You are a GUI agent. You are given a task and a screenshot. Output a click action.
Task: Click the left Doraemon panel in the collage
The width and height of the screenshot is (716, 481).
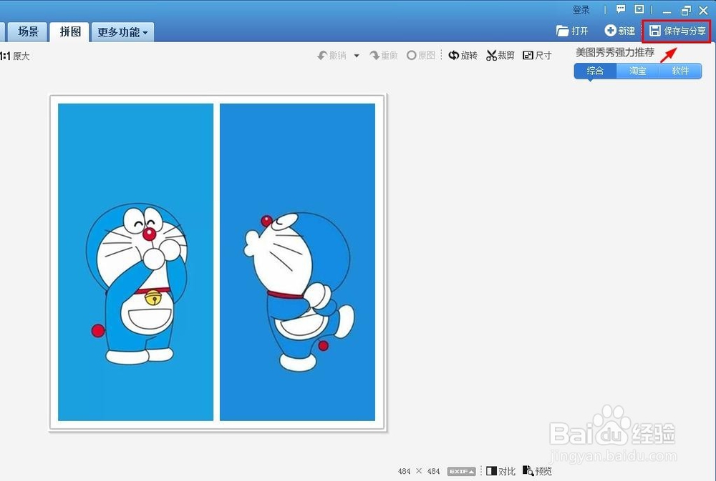pyautogui.click(x=135, y=262)
